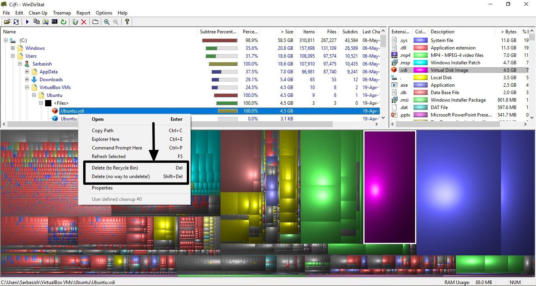
Task: Click the Windows folder icon in tree
Action: tap(20, 48)
